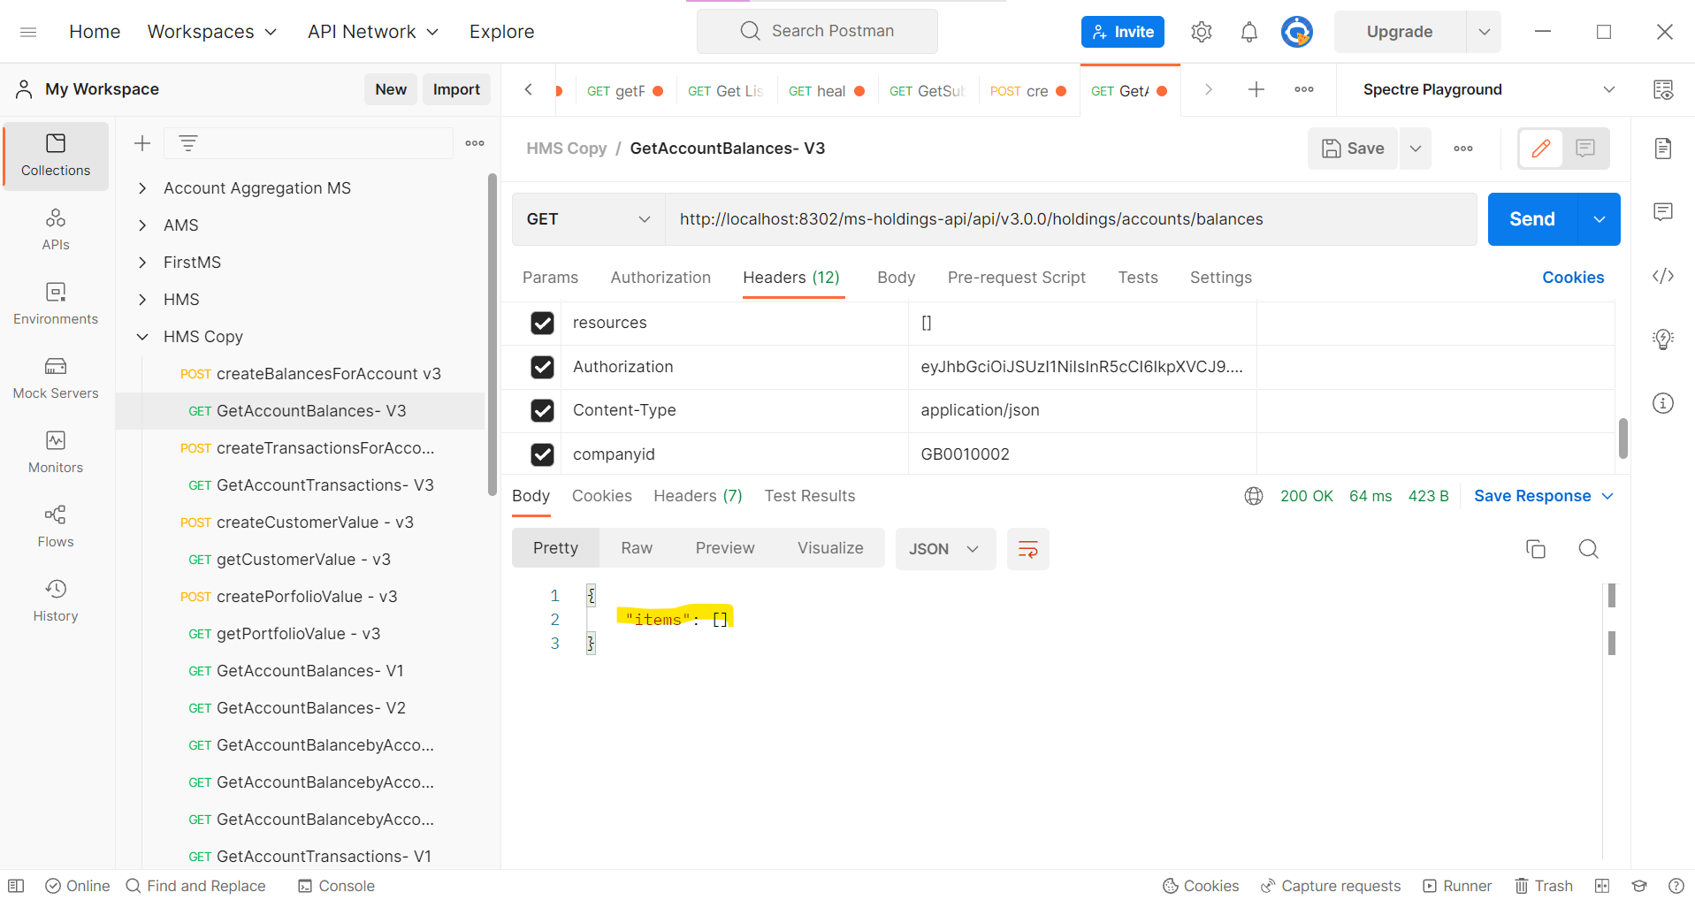
Task: Open the JSON format dropdown
Action: [x=945, y=549]
